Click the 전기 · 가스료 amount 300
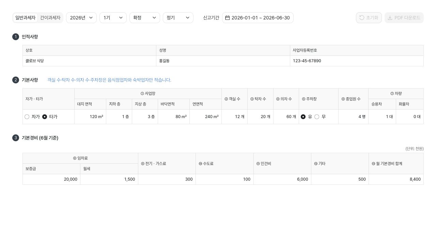 tap(167, 179)
